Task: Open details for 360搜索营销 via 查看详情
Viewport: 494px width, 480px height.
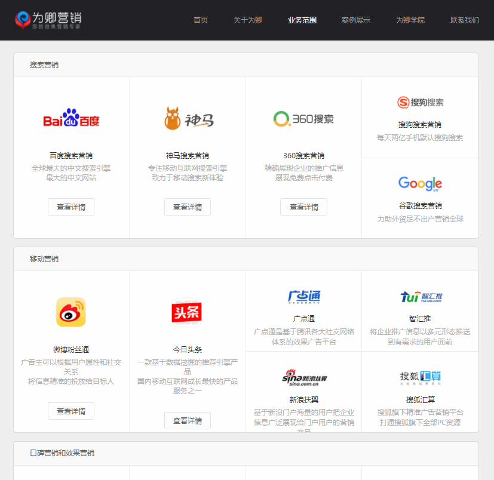Action: coord(303,207)
